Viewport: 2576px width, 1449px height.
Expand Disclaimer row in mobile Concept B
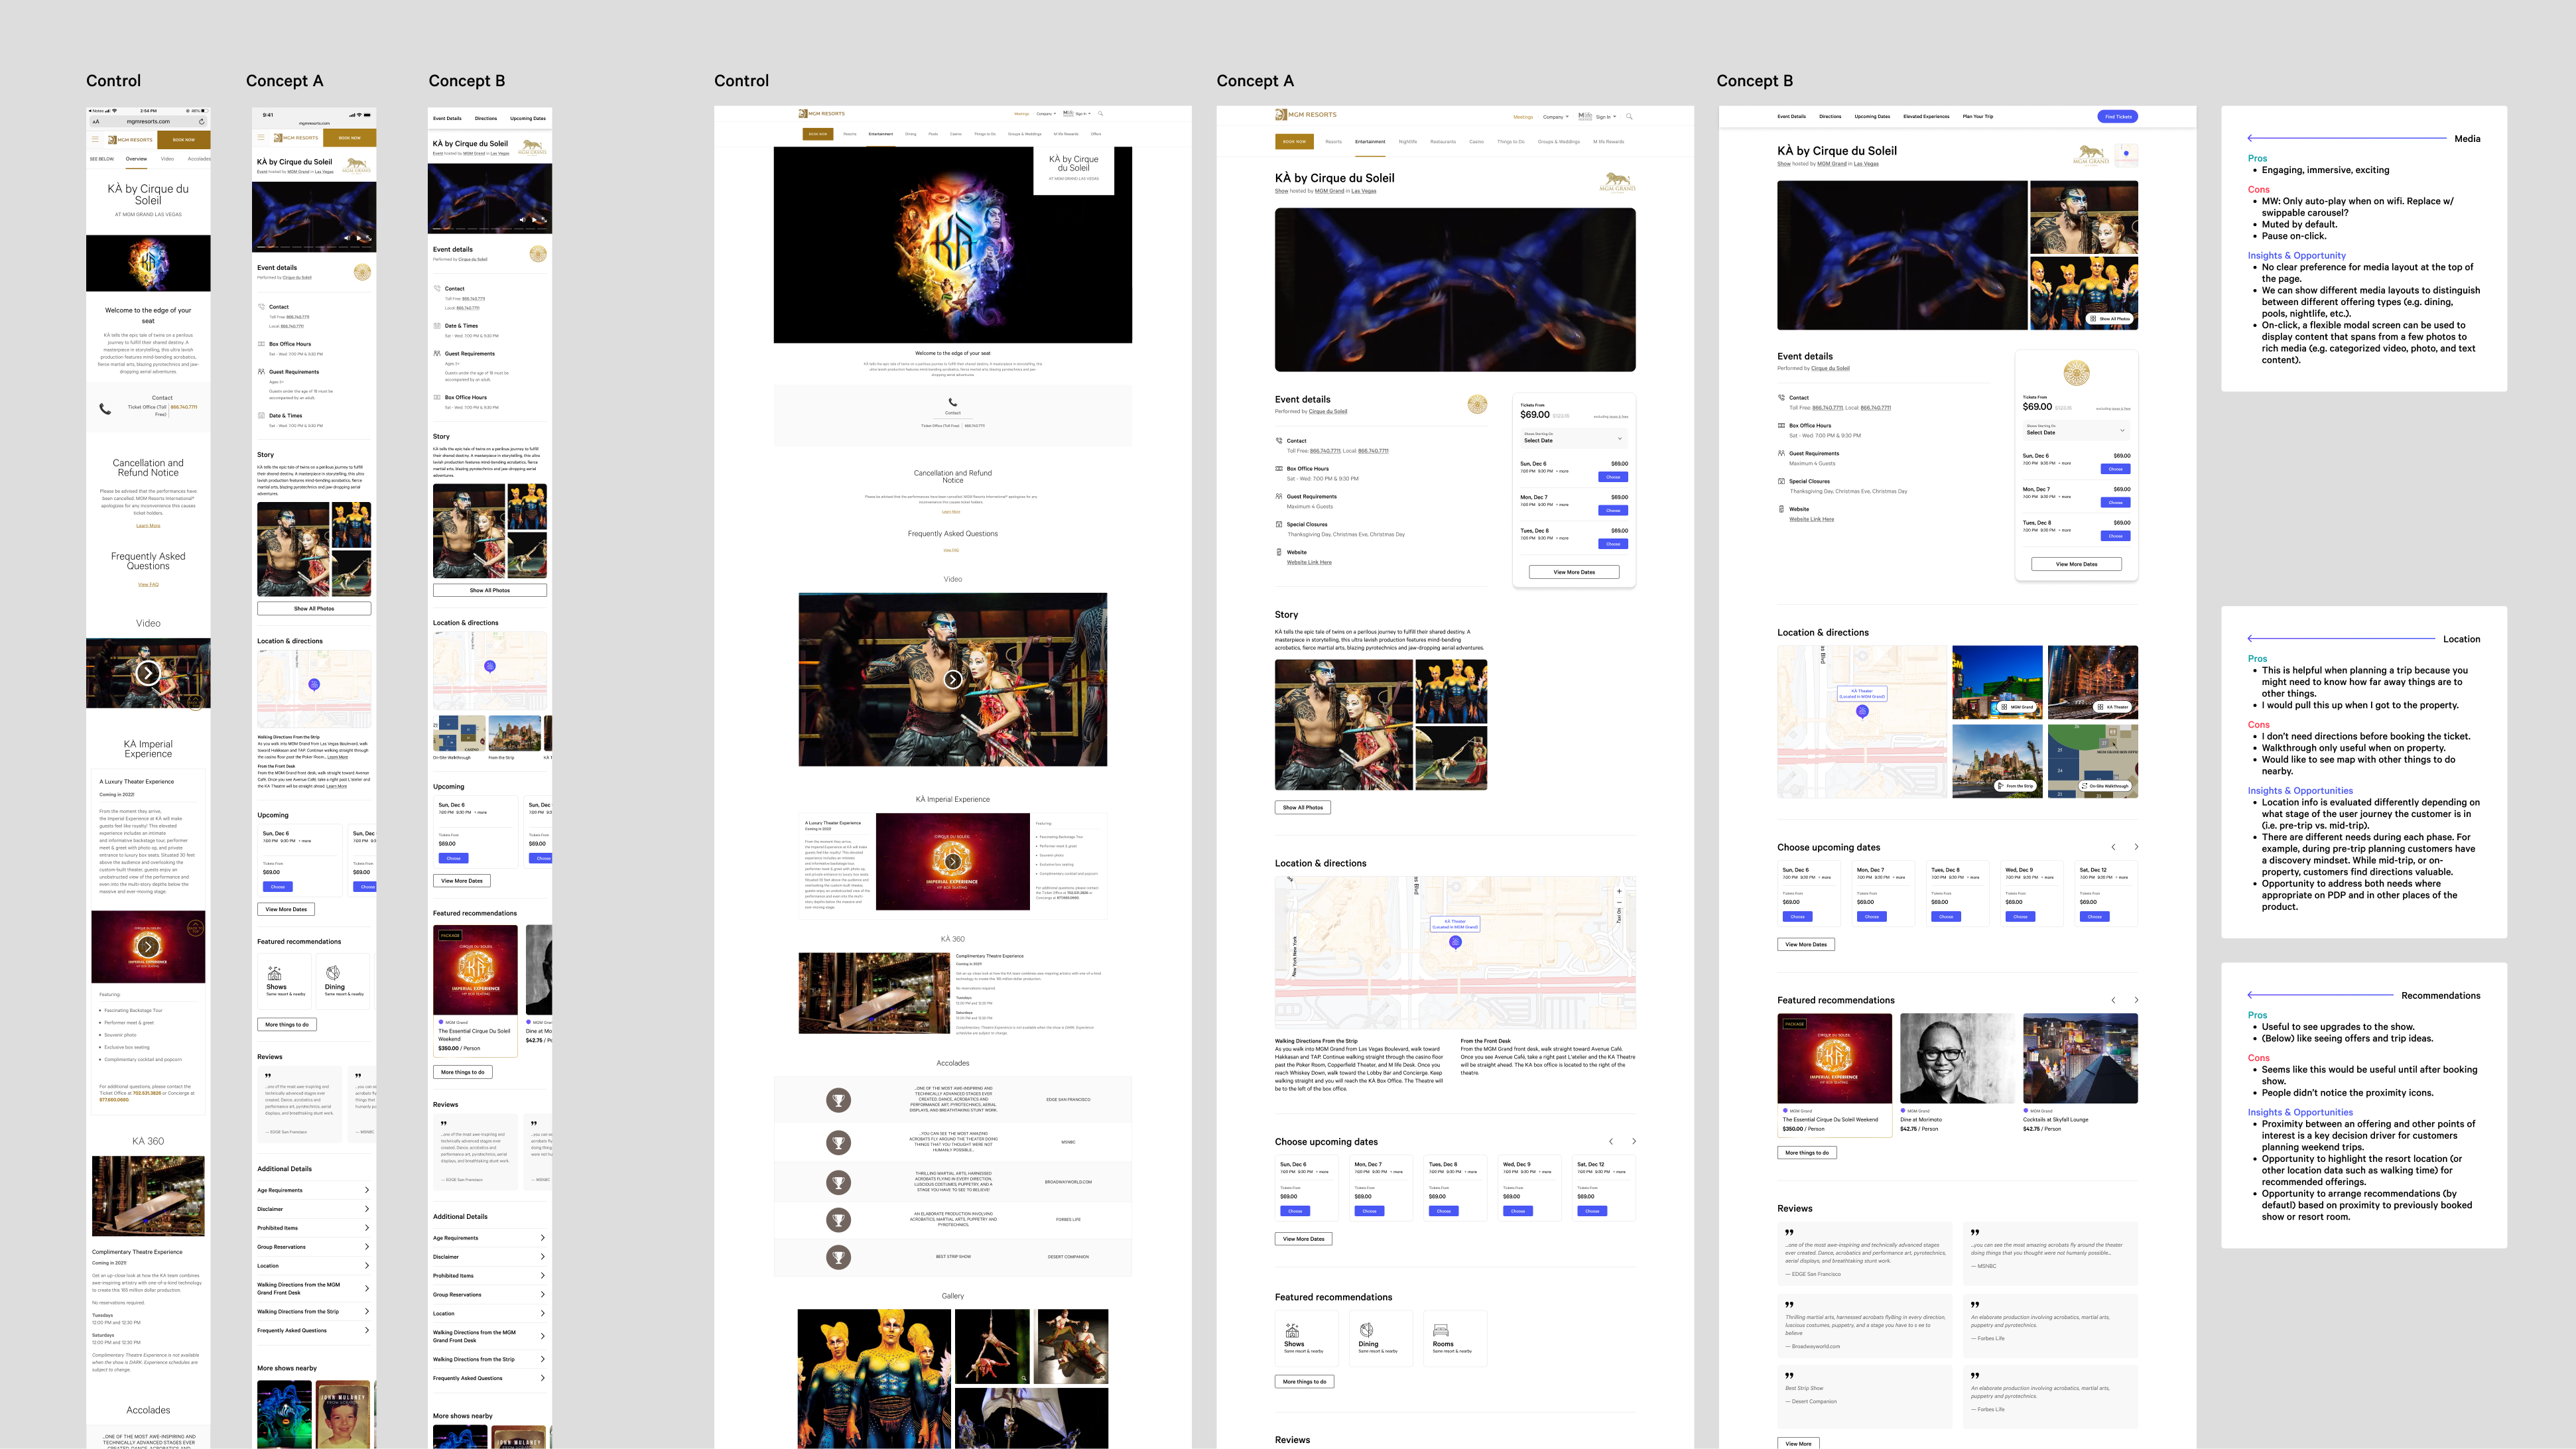pyautogui.click(x=490, y=1257)
